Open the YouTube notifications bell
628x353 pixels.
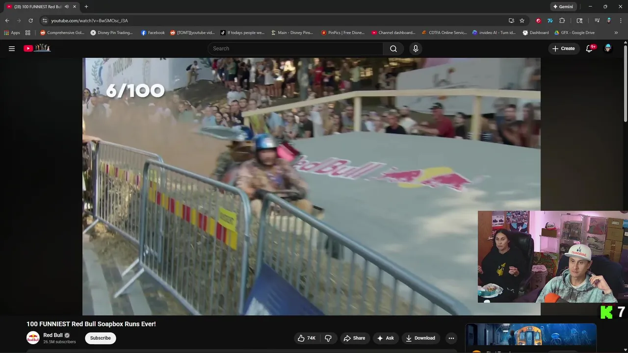point(589,49)
